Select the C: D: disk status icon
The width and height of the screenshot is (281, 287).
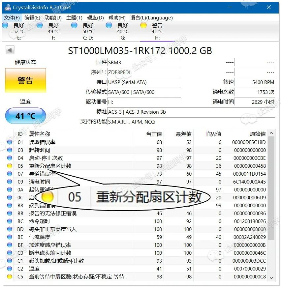[74, 25]
